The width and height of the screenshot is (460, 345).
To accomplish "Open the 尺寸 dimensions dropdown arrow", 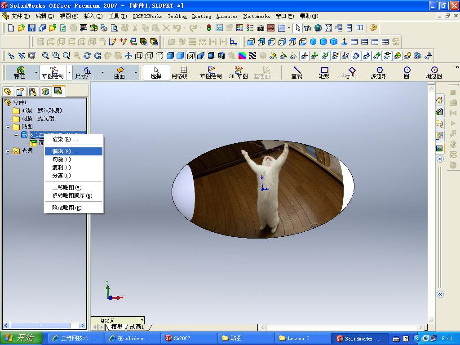I will tap(102, 72).
